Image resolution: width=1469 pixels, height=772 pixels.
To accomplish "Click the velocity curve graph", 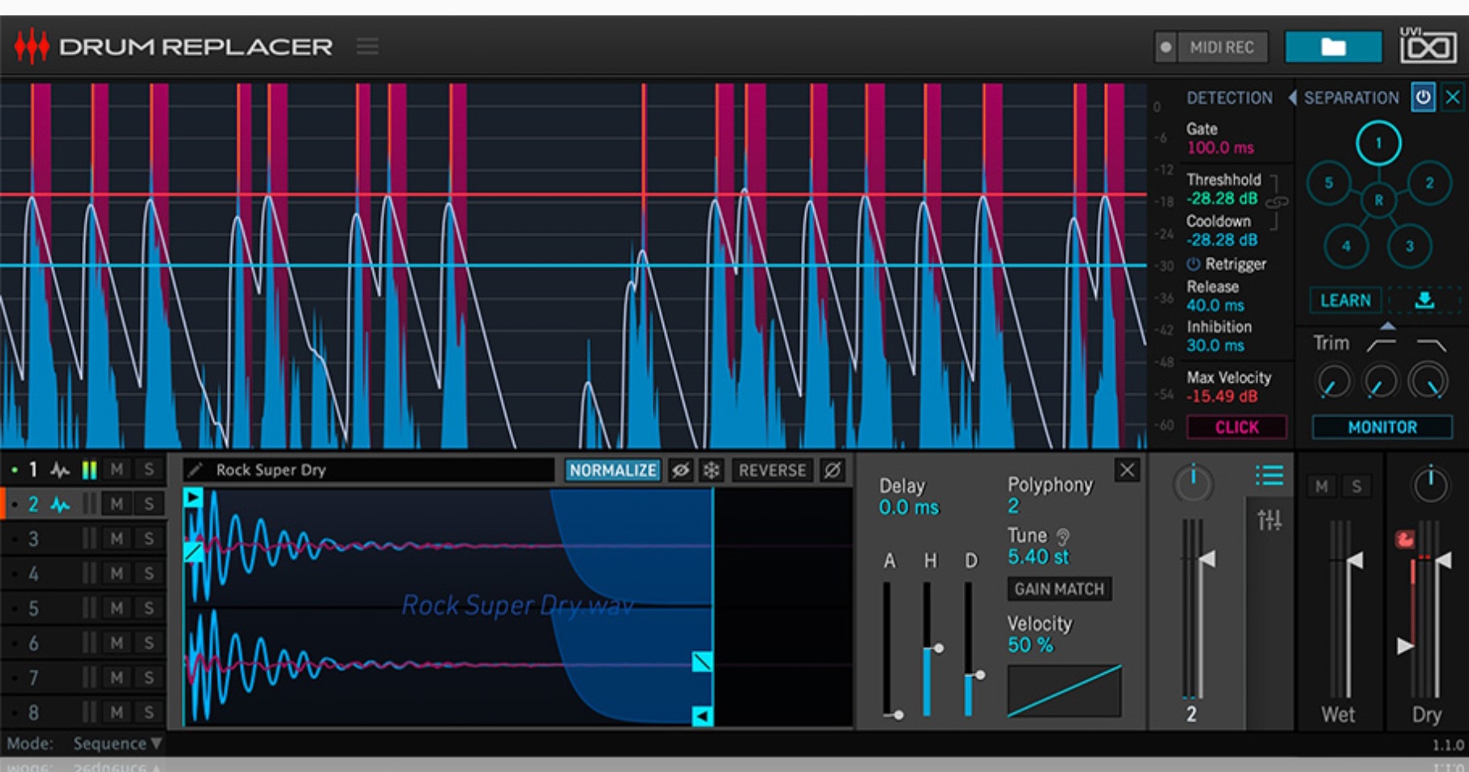I will pyautogui.click(x=1064, y=691).
